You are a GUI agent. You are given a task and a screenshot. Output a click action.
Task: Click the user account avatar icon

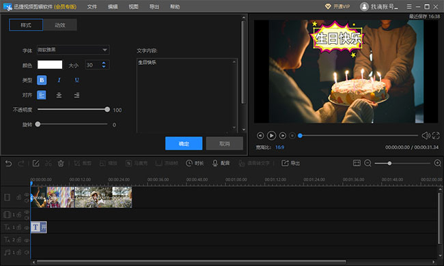pos(364,7)
